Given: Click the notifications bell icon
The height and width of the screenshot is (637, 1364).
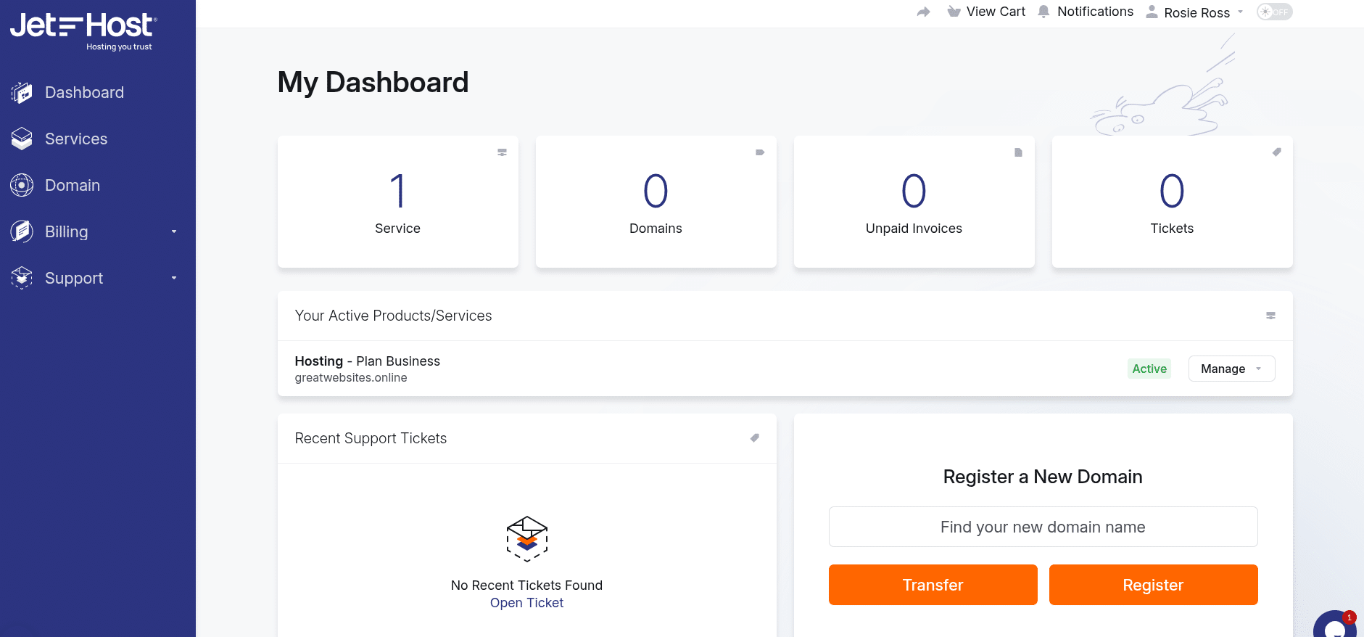Looking at the screenshot, I should [x=1043, y=12].
